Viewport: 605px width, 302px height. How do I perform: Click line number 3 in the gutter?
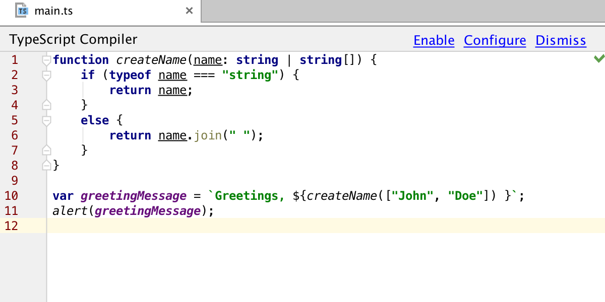(x=14, y=90)
